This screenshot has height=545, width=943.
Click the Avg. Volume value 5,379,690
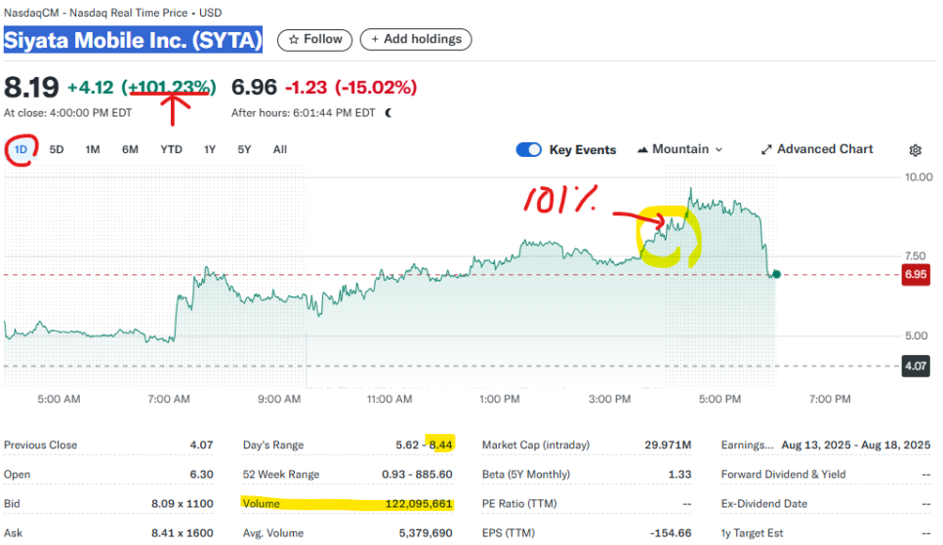[426, 533]
